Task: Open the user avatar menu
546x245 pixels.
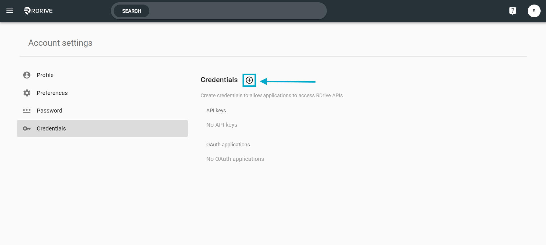Action: (534, 11)
